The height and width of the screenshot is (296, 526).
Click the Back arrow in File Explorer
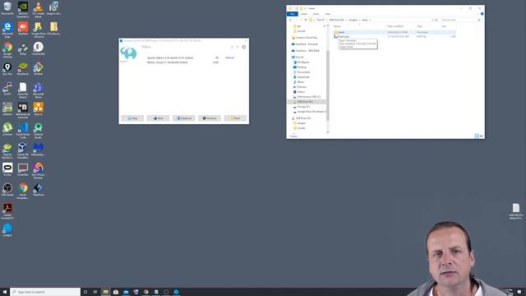[x=290, y=20]
